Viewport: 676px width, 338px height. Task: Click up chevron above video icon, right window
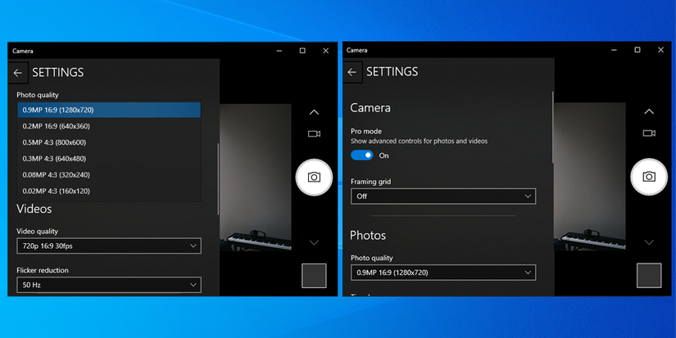[x=649, y=111]
